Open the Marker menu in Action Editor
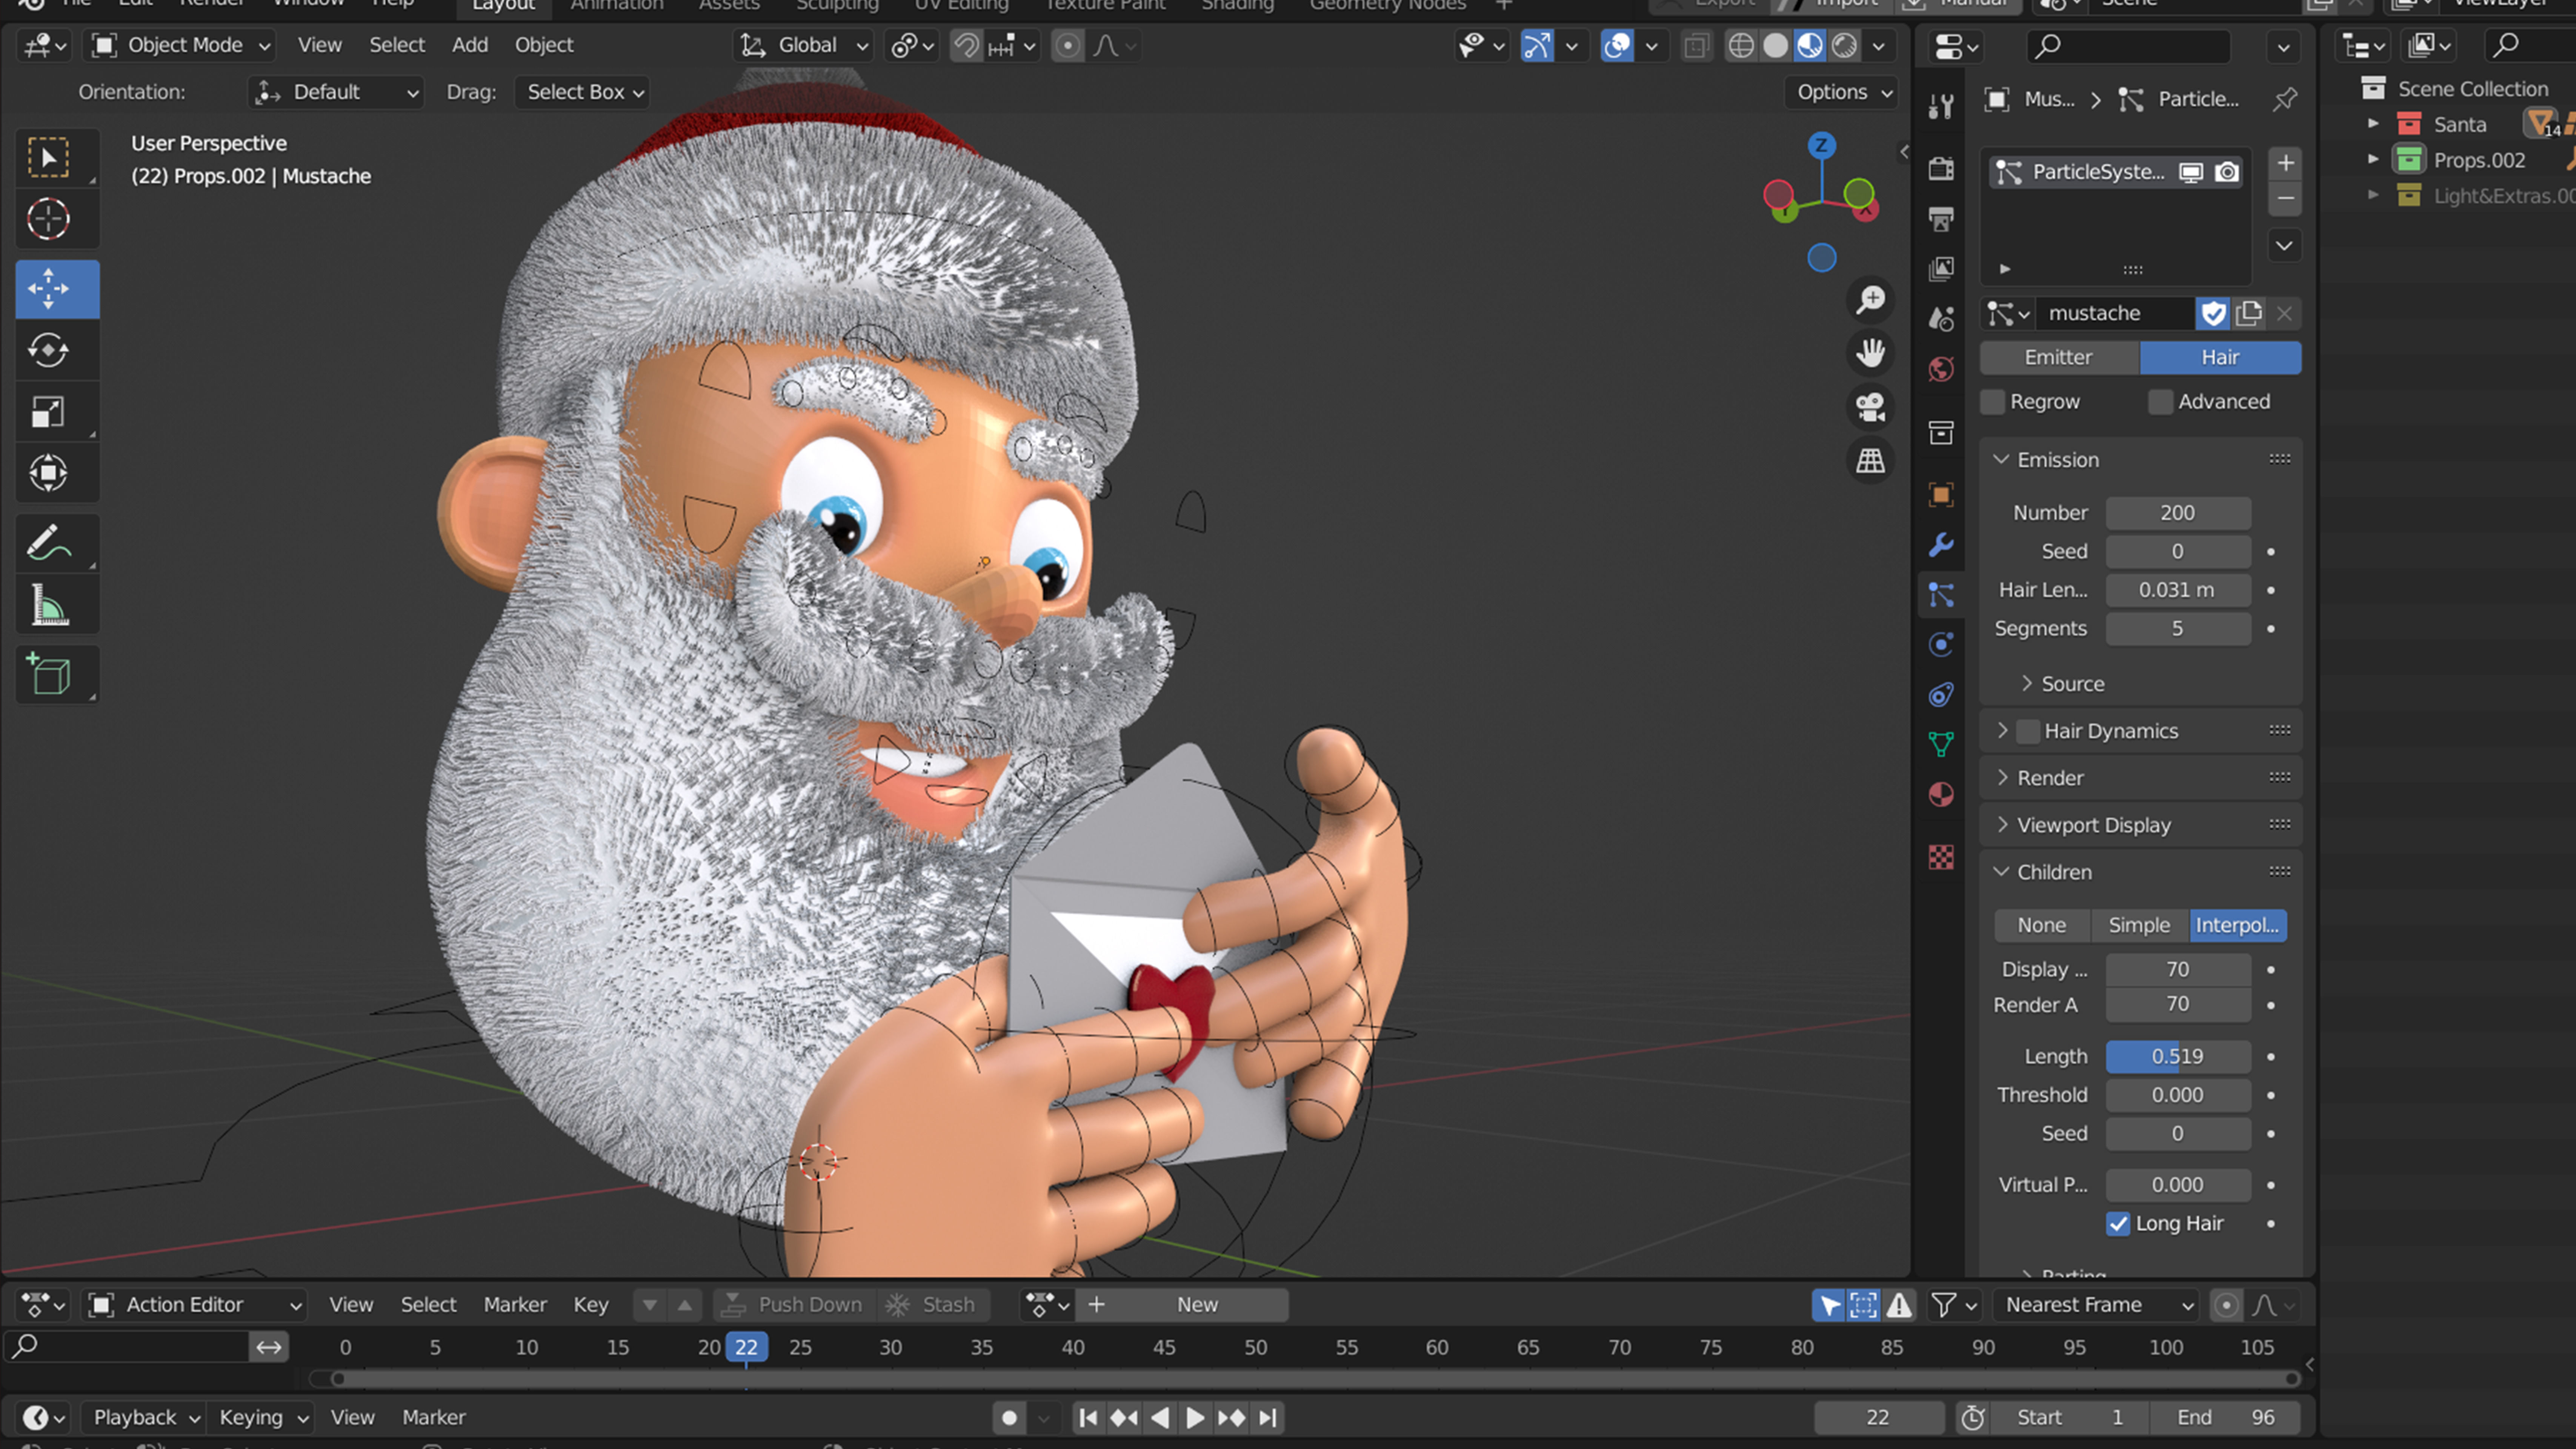The width and height of the screenshot is (2576, 1449). point(515,1305)
